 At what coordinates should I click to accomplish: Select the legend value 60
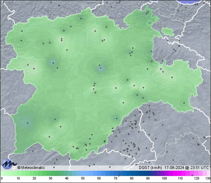99,178
